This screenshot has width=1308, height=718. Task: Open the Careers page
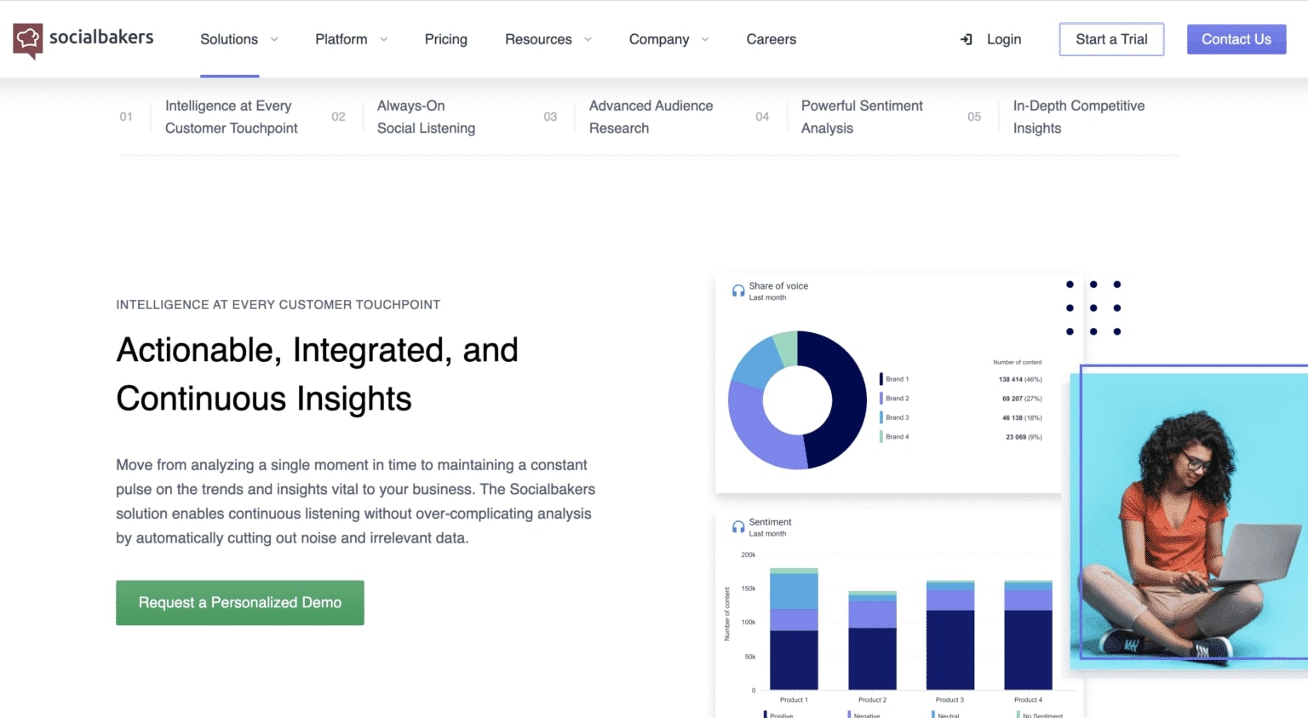771,39
